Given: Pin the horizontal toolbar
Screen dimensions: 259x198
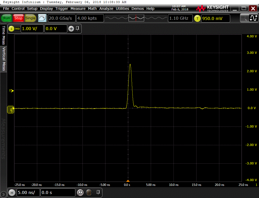Looking at the screenshot, I should click(x=98, y=192).
